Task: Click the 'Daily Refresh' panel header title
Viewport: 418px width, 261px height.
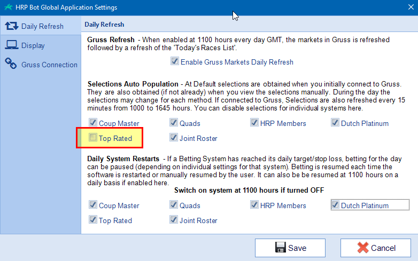Action: click(104, 25)
